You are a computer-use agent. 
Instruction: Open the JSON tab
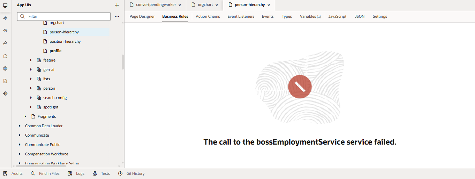[x=360, y=16]
